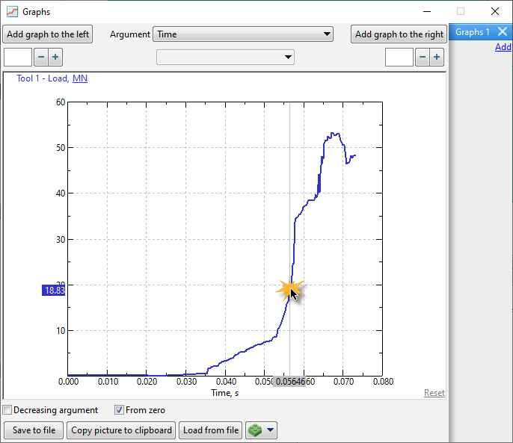Click left minus stepper button
Image resolution: width=513 pixels, height=443 pixels.
tap(41, 58)
